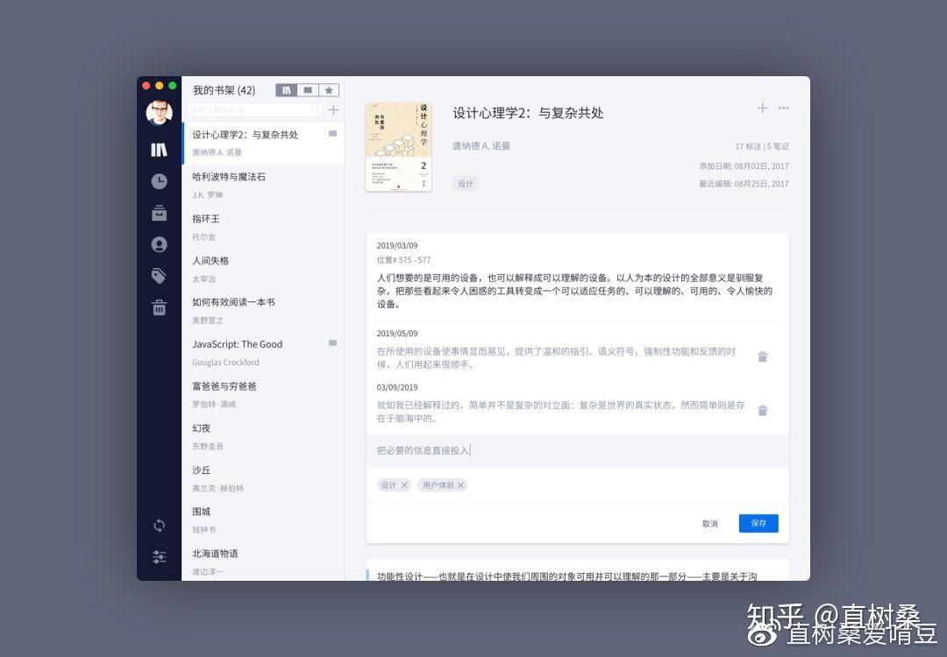Click the 取消 cancel button
The image size is (947, 657).
[710, 524]
